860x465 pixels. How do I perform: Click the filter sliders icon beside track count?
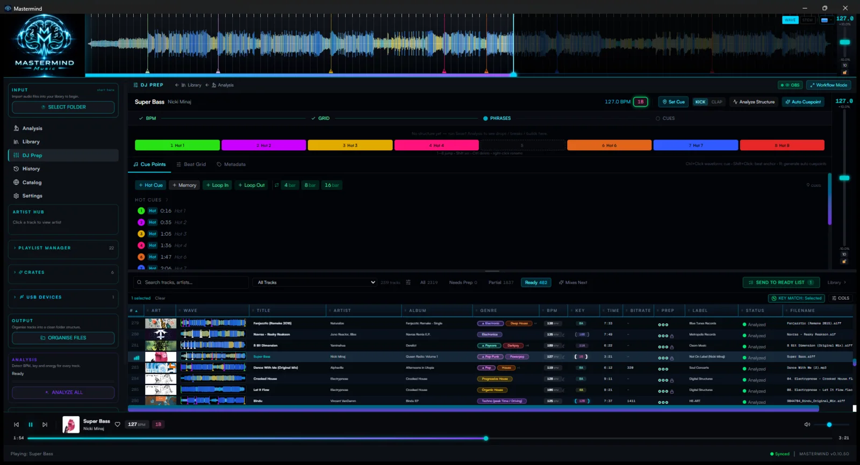point(408,282)
